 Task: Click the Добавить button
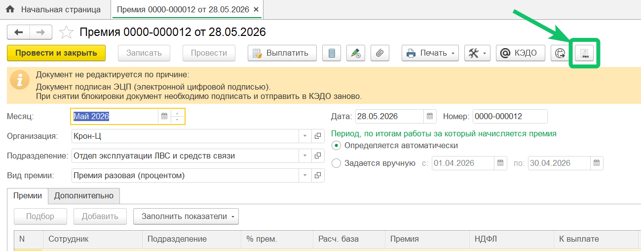pos(100,216)
